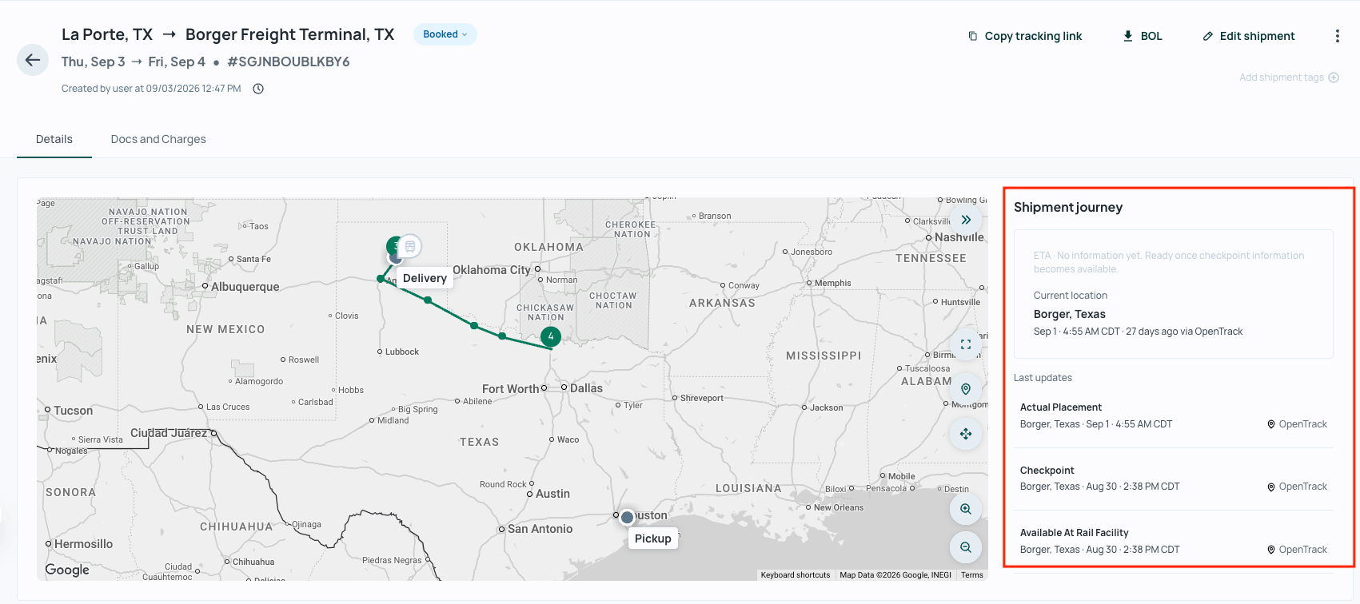Click the map pan/move arrows icon
Screen dimensions: 1360x604
pyautogui.click(x=966, y=434)
